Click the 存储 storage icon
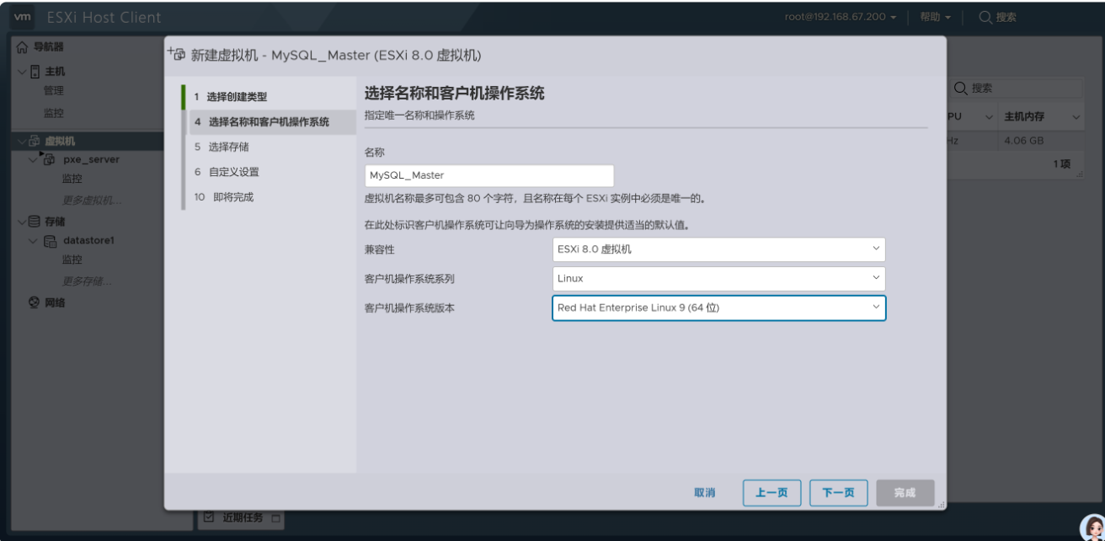 pos(35,222)
